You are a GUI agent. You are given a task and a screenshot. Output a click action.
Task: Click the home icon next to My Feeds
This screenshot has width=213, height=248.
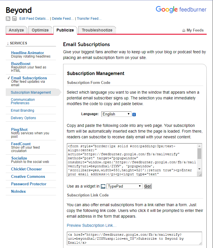[x=184, y=30]
